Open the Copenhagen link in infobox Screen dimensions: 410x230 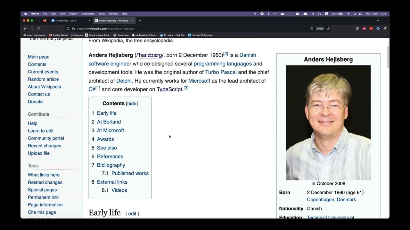tap(321, 200)
